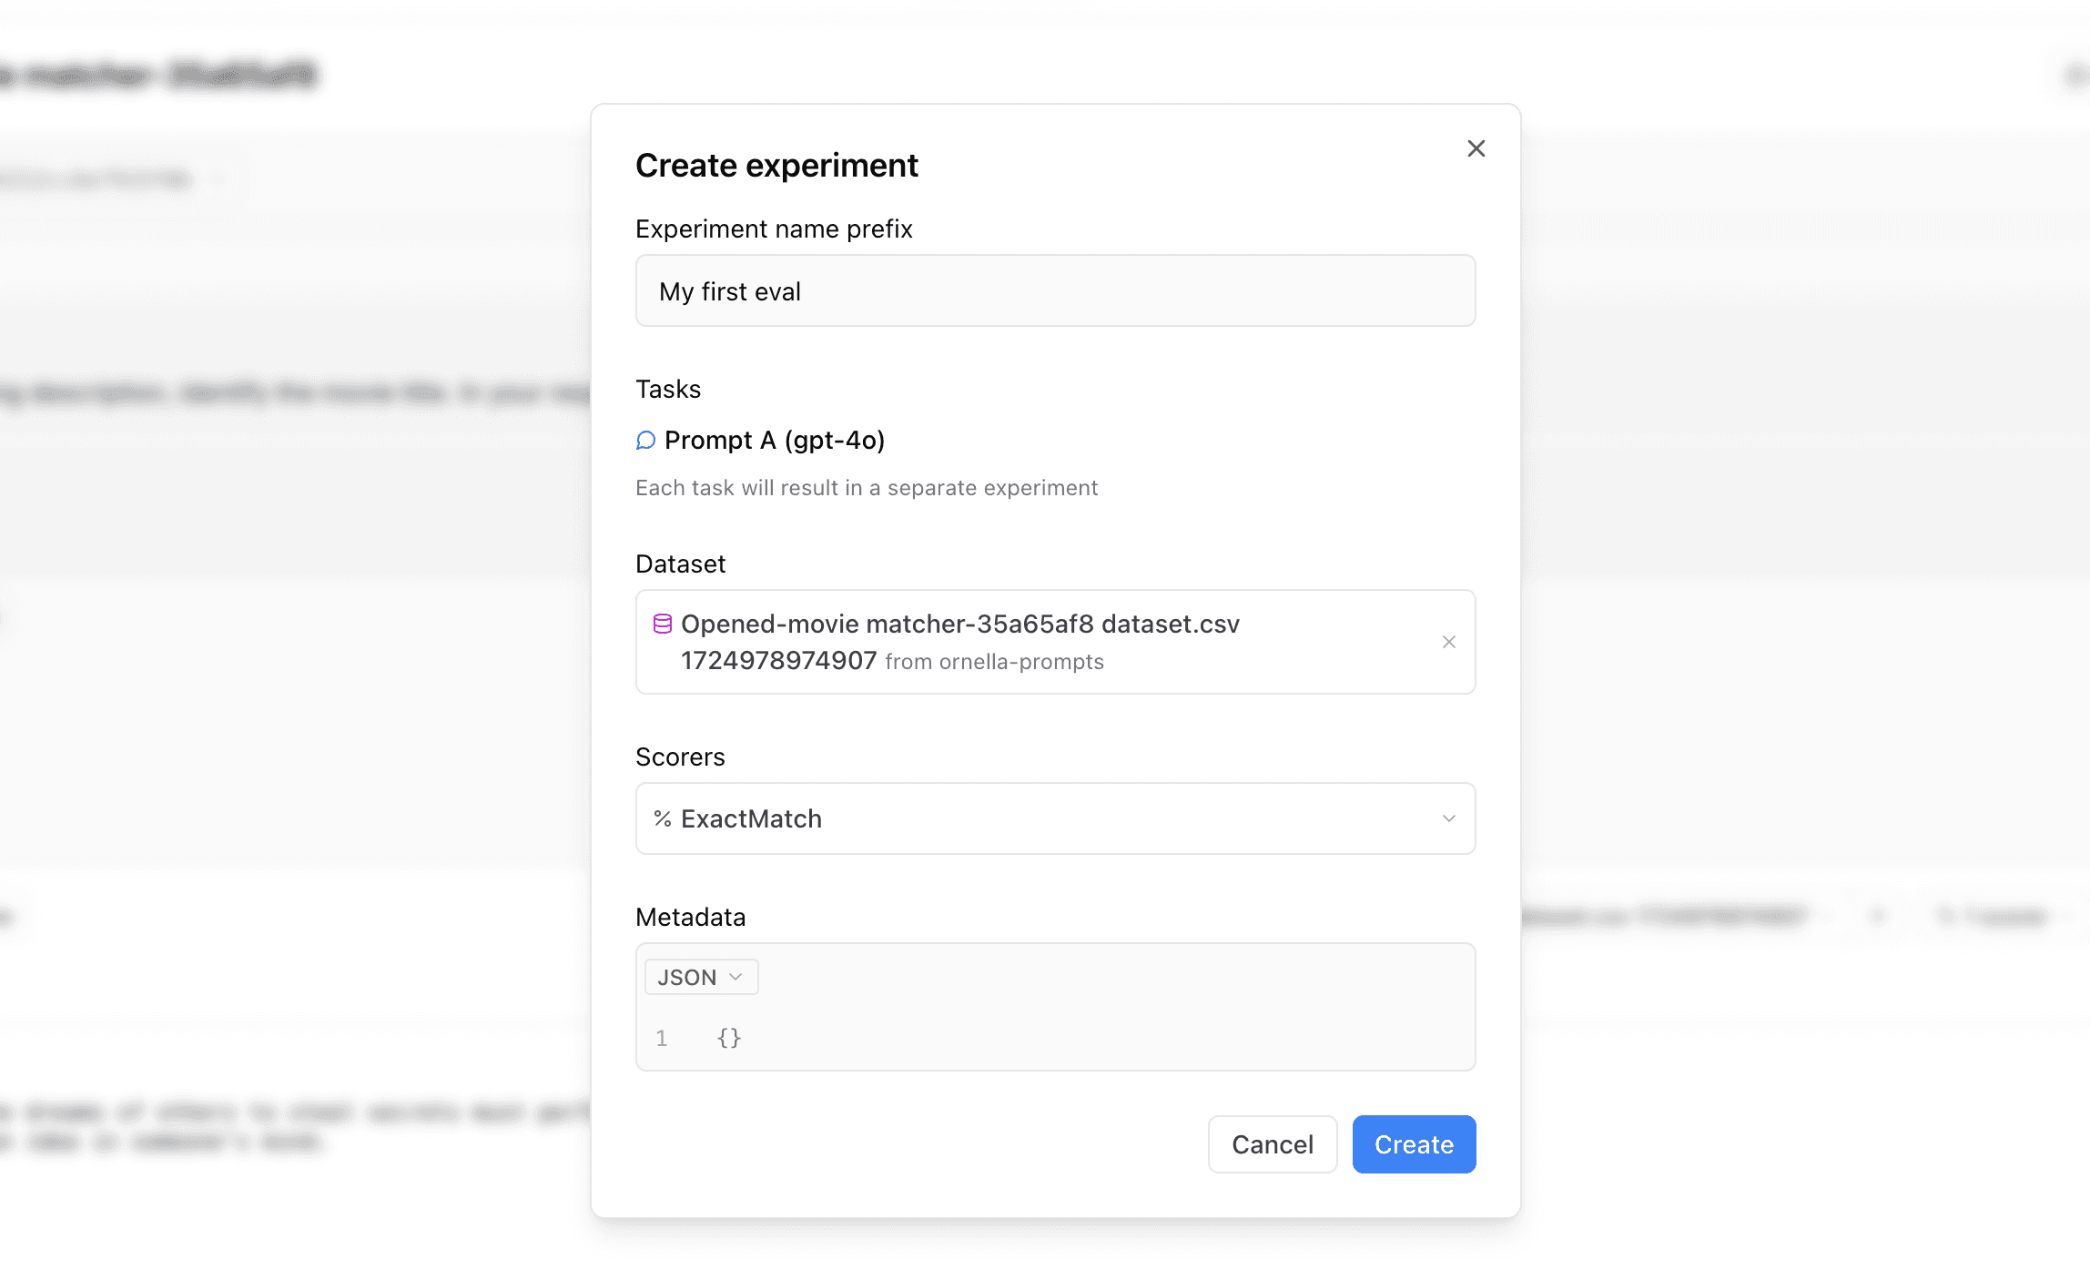Screen dimensions: 2090x1280
Task: Remove the selected dataset with its X icon
Action: coord(1448,642)
